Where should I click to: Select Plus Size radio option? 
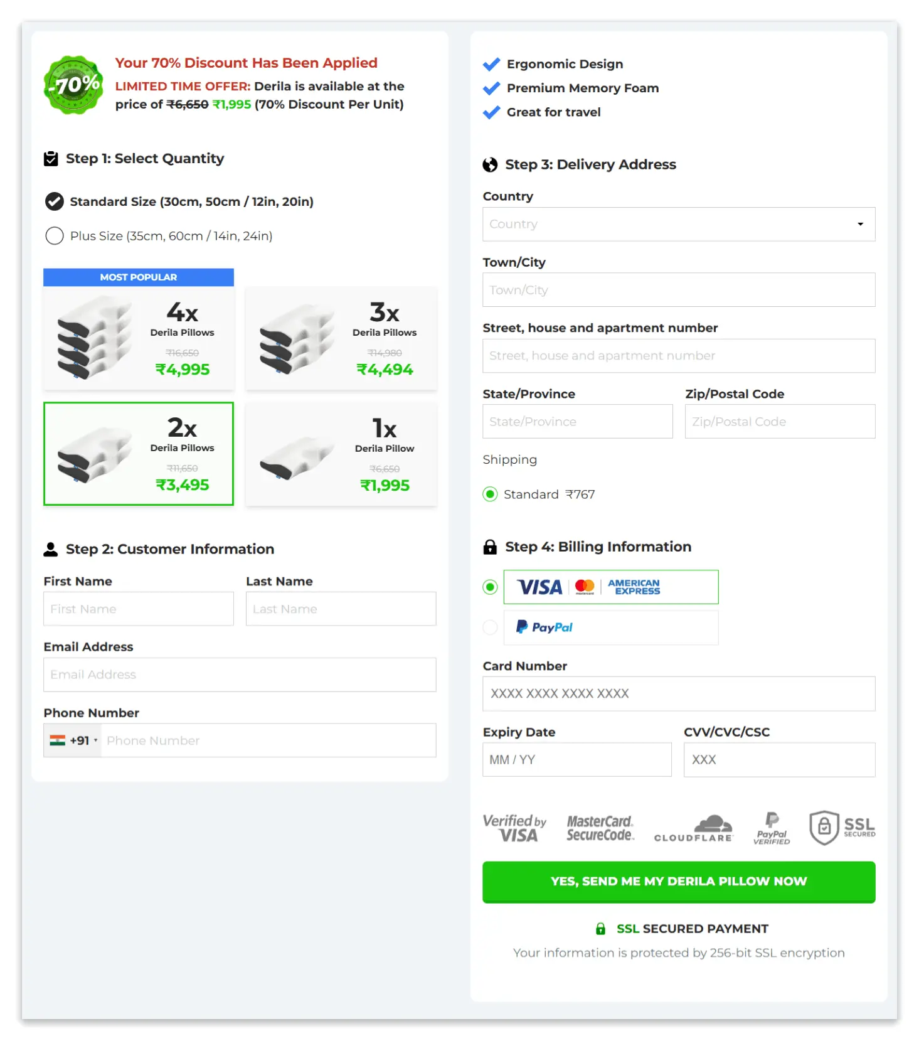55,236
